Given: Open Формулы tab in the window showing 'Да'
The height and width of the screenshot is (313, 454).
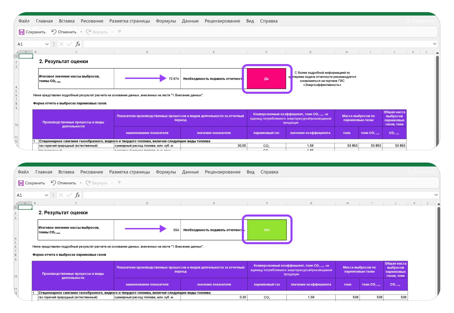Looking at the screenshot, I should 166,21.
